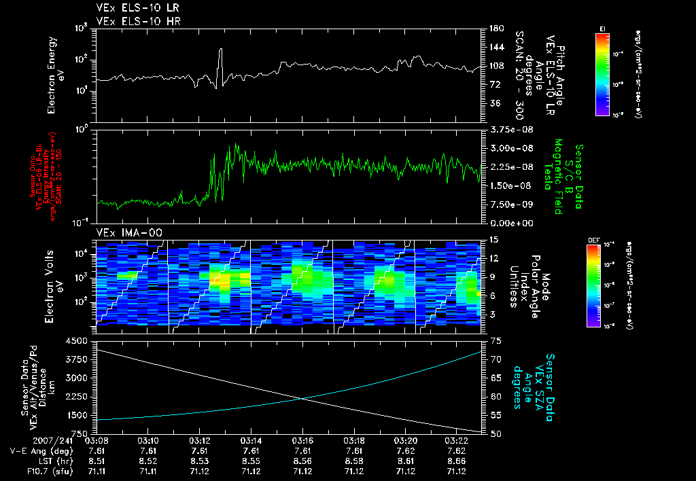Select the 'VEx ELS-10 HR' plot title
This screenshot has width=696, height=481.
point(138,21)
